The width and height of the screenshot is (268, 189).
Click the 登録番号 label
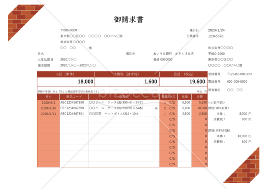click(x=214, y=74)
